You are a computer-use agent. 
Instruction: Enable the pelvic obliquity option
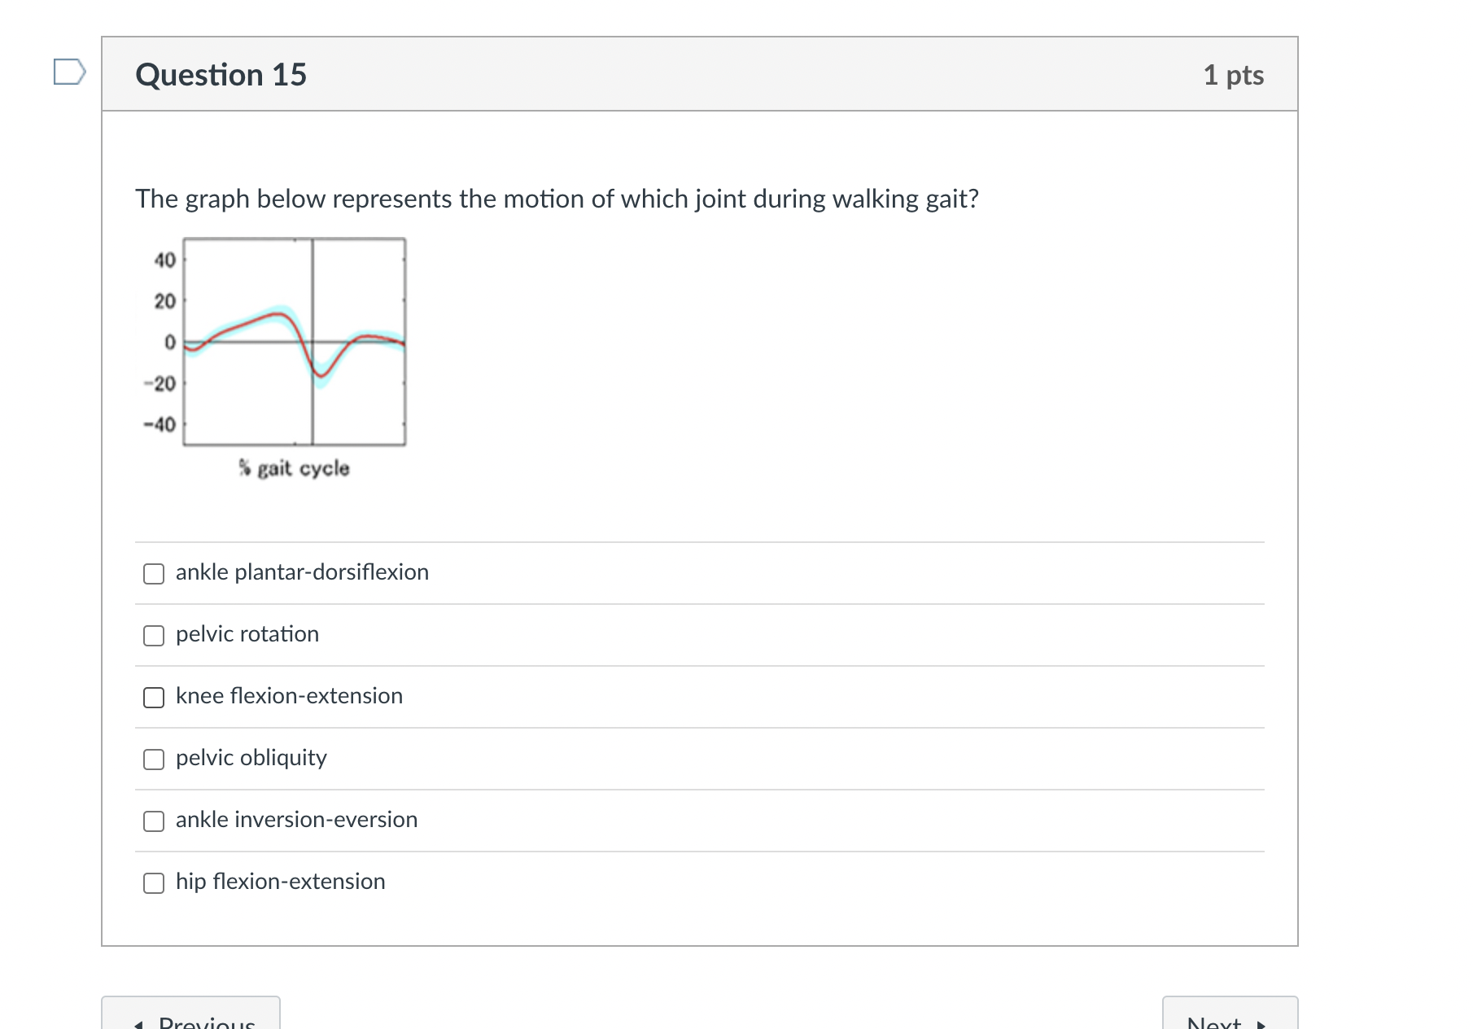(153, 760)
